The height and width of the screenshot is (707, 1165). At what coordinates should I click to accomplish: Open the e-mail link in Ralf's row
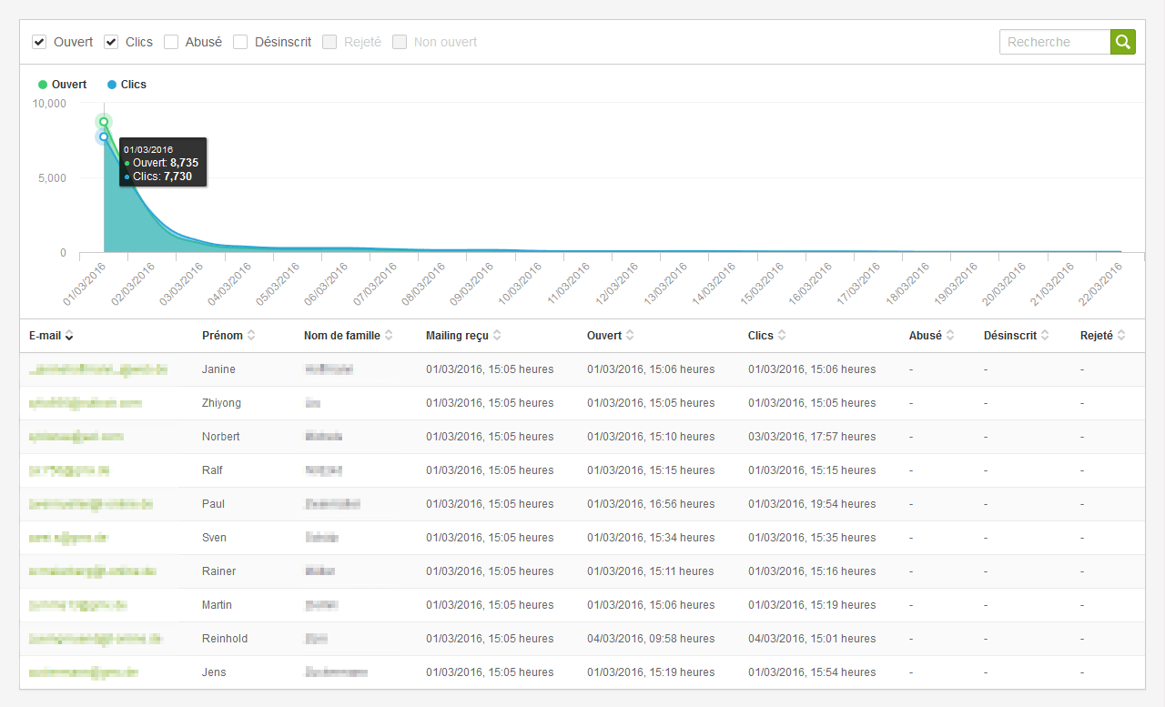point(69,470)
